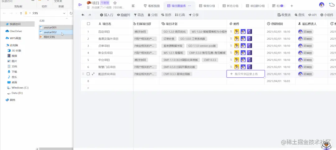
Task: Toggle the select-all checkbox in header
Action: [x=88, y=24]
